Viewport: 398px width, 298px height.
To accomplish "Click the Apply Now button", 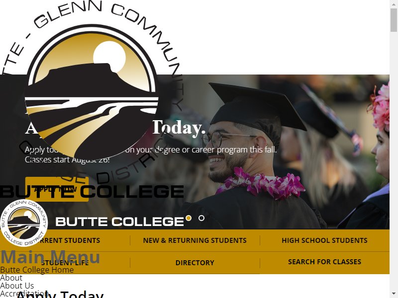I will point(57,189).
